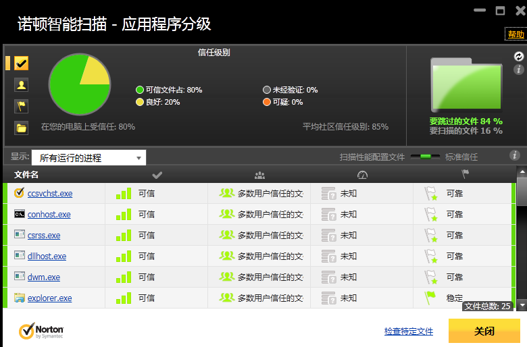Viewport: 527px width, 347px height.
Task: Click 文件总数: 25 label
Action: pos(487,306)
